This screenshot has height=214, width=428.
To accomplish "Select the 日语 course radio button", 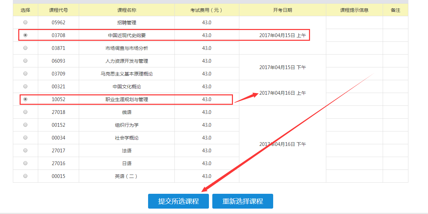I will (25, 163).
